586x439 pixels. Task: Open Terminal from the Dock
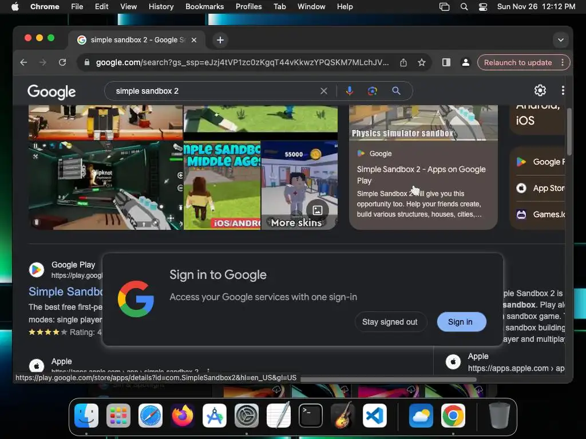coord(311,416)
